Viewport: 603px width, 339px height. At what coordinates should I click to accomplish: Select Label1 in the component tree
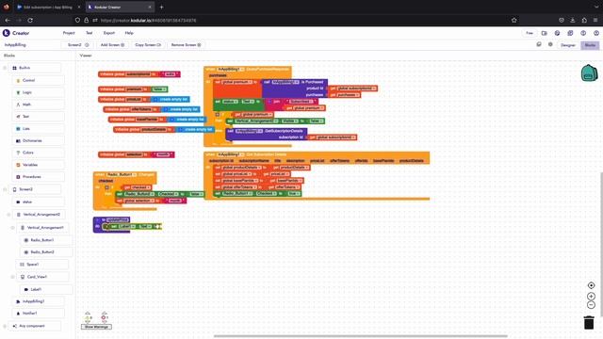[46, 289]
